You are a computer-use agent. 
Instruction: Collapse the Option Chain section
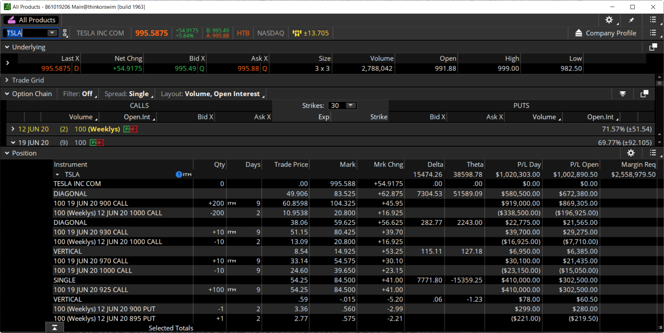click(7, 94)
